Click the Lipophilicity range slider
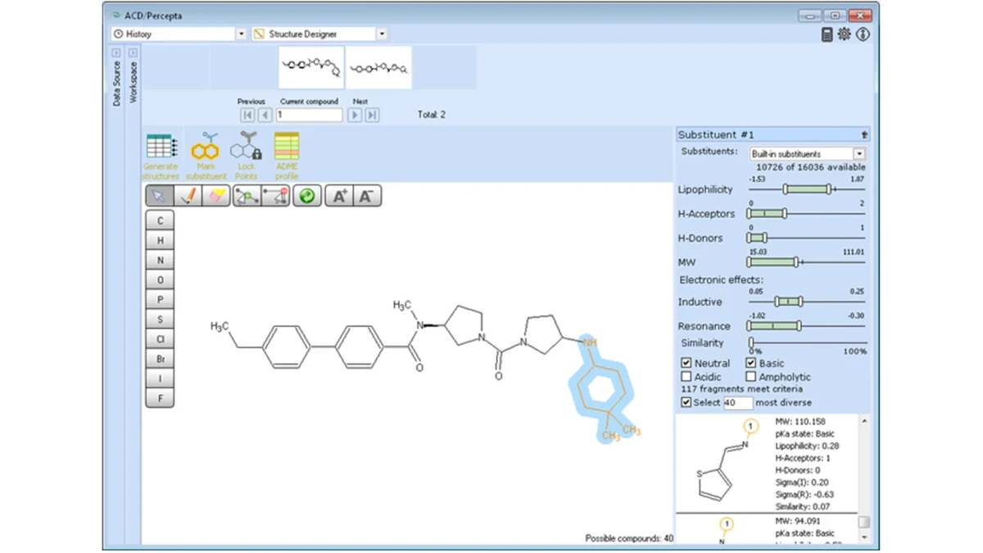983x553 pixels. pos(808,190)
